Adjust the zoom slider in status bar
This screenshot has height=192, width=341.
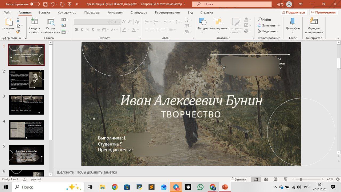point(301,179)
